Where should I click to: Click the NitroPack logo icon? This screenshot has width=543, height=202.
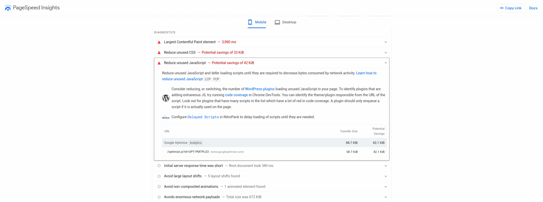coord(166,117)
